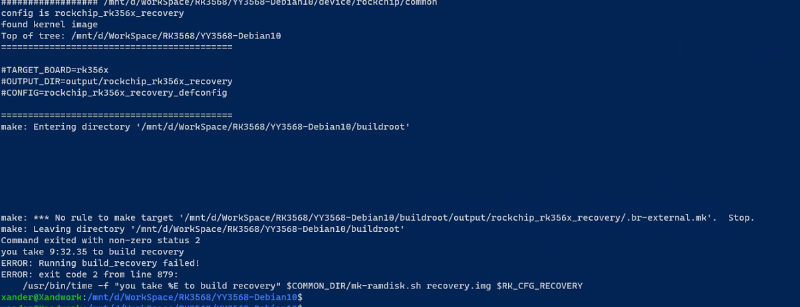Click the 'found kernel image' text
The height and width of the screenshot is (307, 800).
49,25
